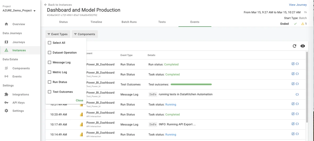The width and height of the screenshot is (314, 141).
Task: Click the Components icon in sidebar
Action: tap(7, 68)
